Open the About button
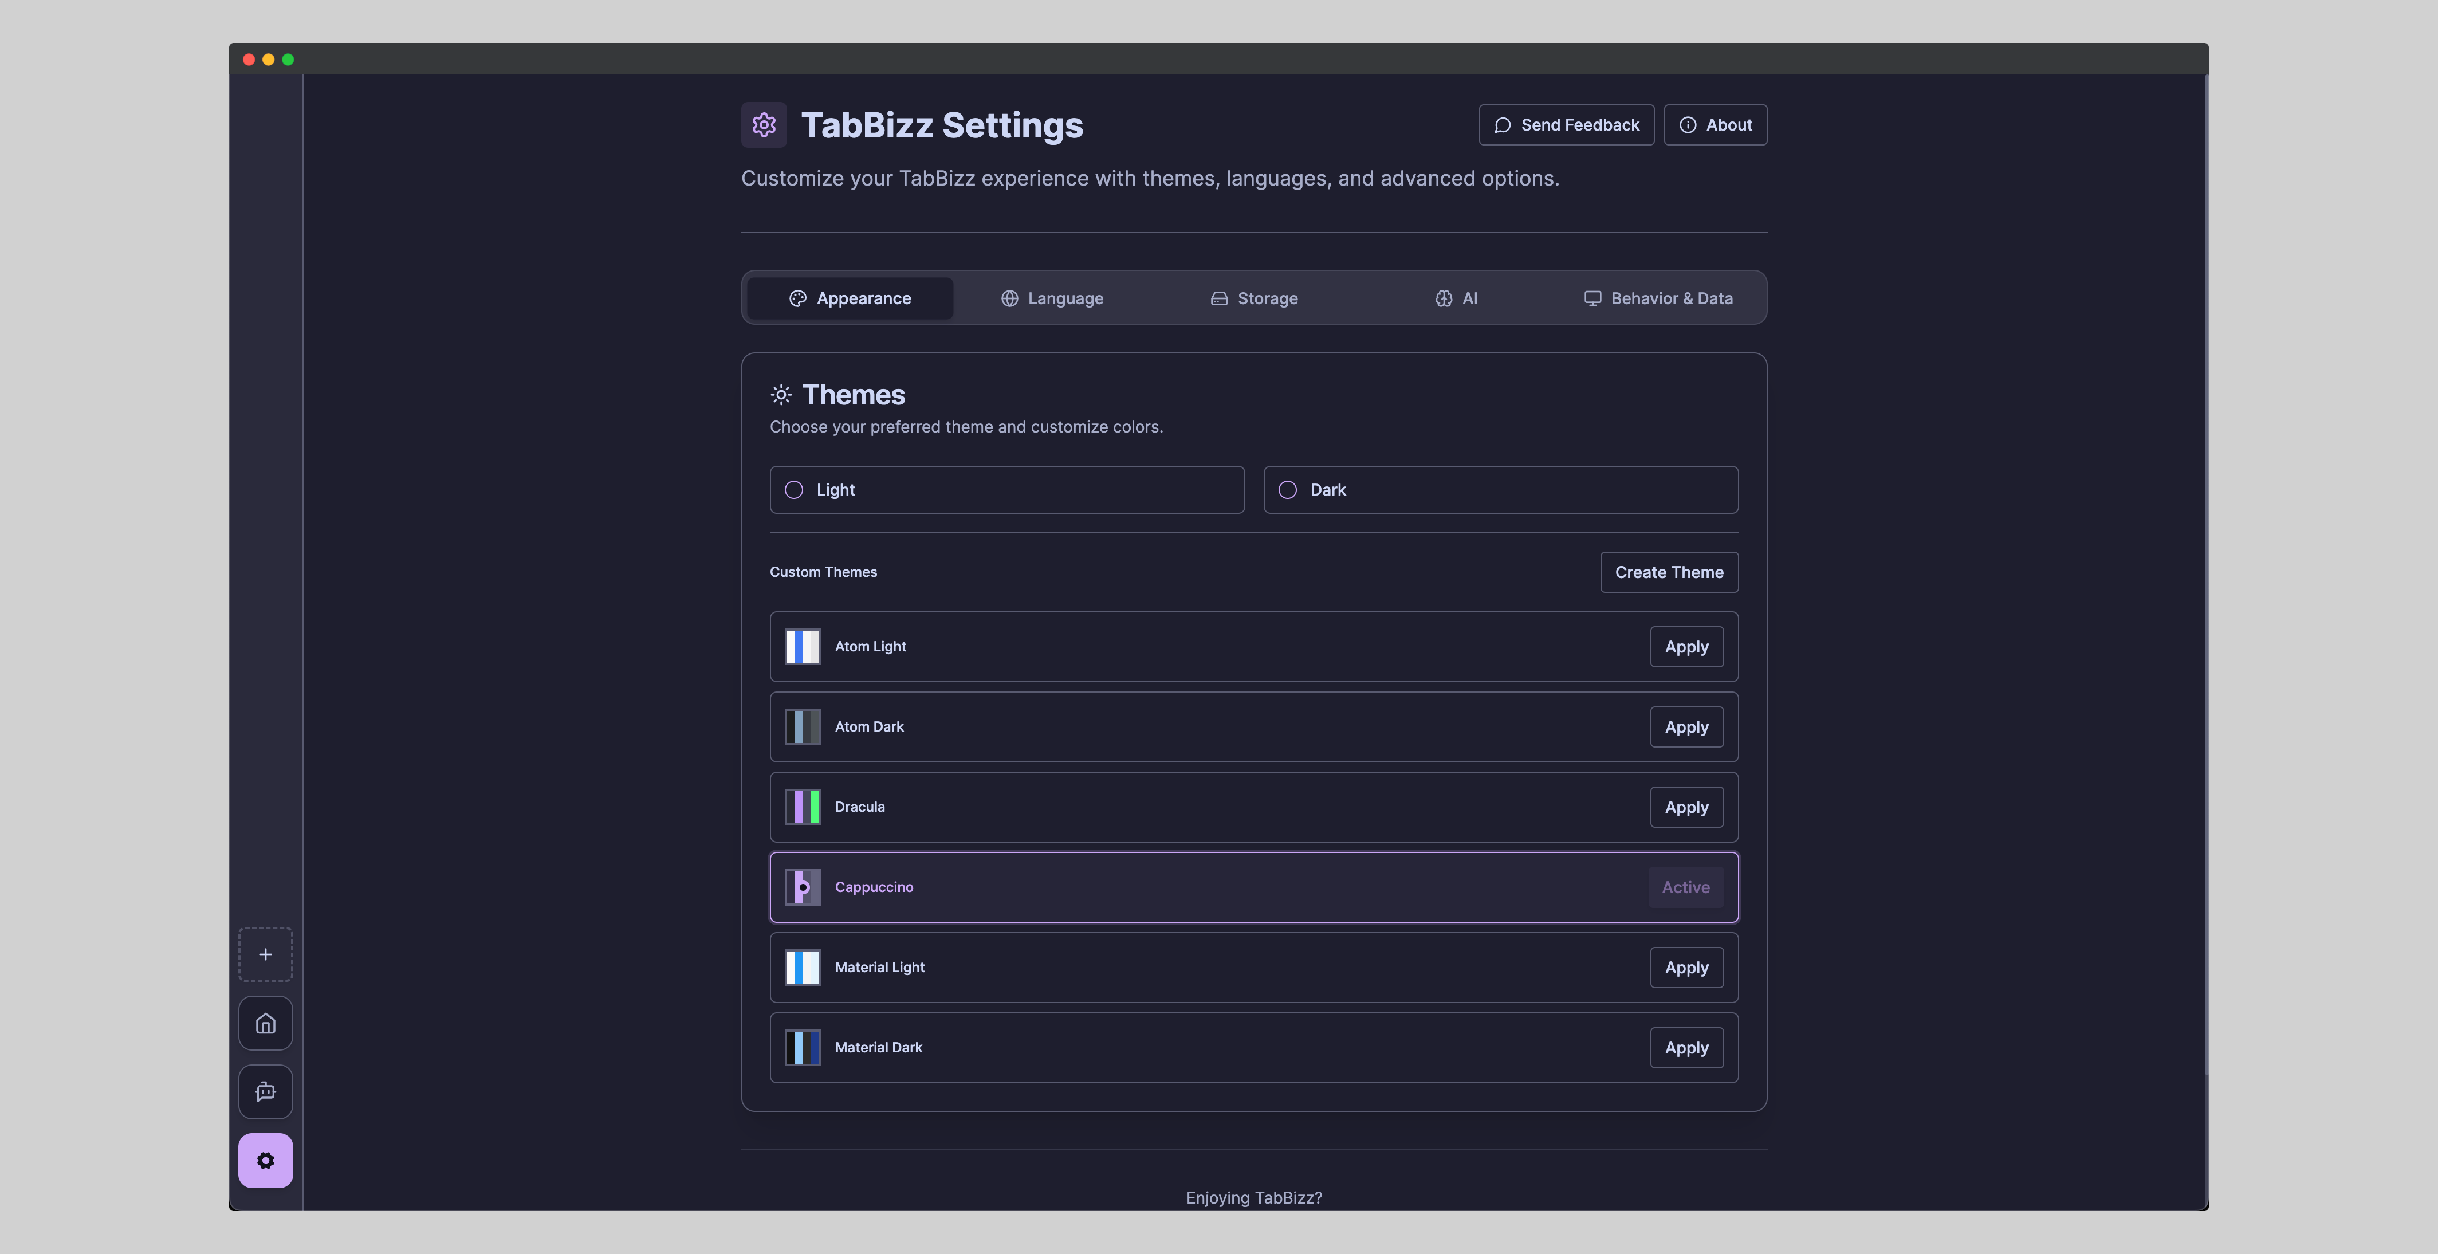The height and width of the screenshot is (1254, 2438). (x=1715, y=125)
